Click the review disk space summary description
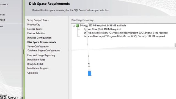 point(71,10)
